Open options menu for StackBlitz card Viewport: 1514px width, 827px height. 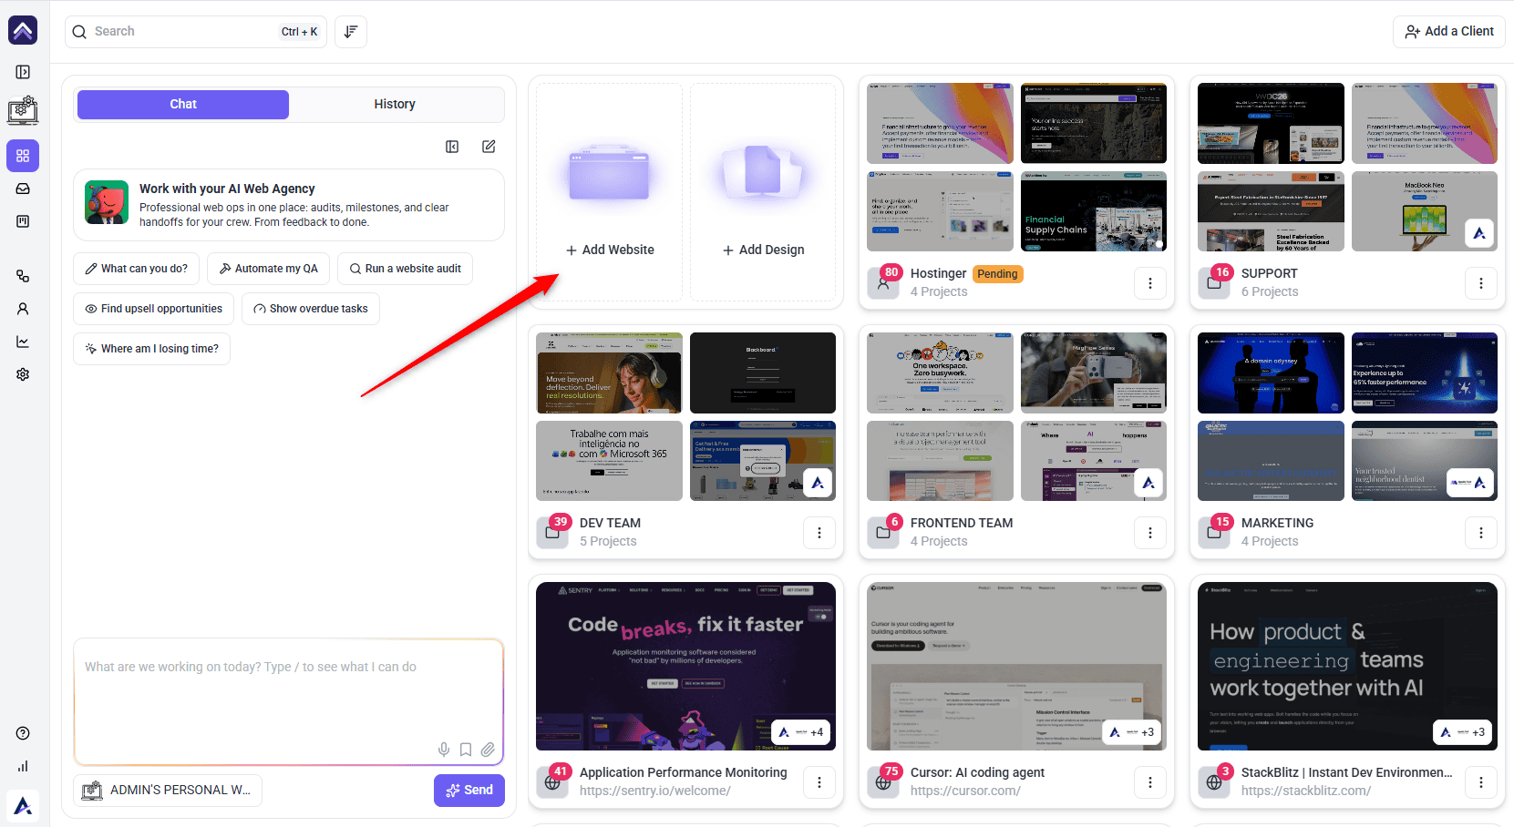point(1481,782)
